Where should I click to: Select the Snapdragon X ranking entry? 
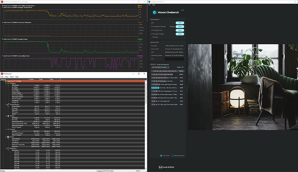(x=167, y=91)
